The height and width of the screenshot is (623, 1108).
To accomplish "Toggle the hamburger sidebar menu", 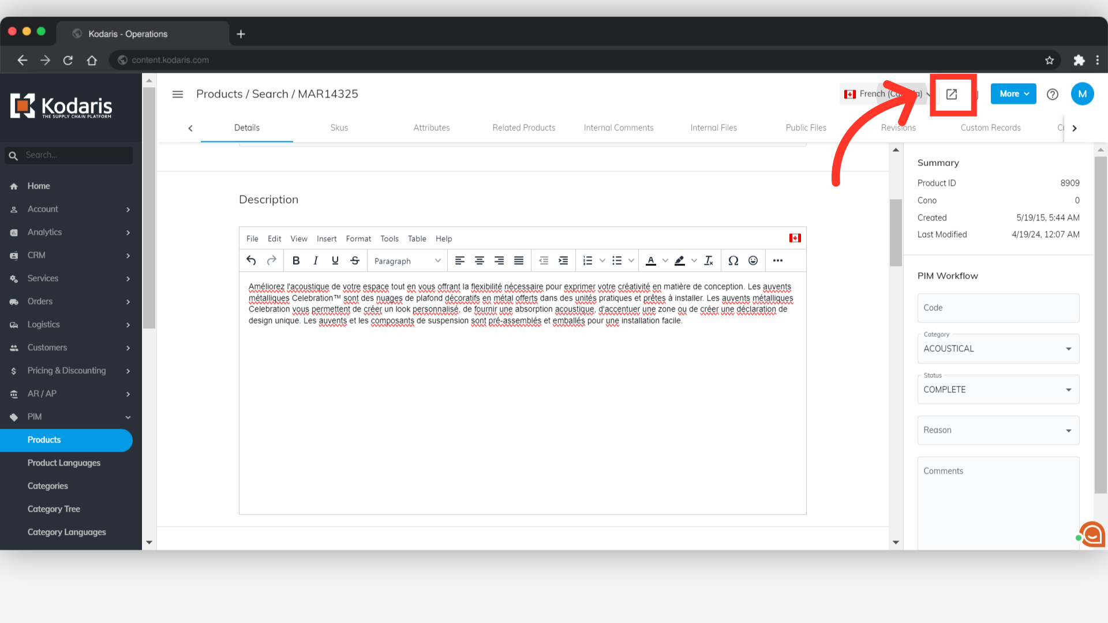I will point(178,94).
